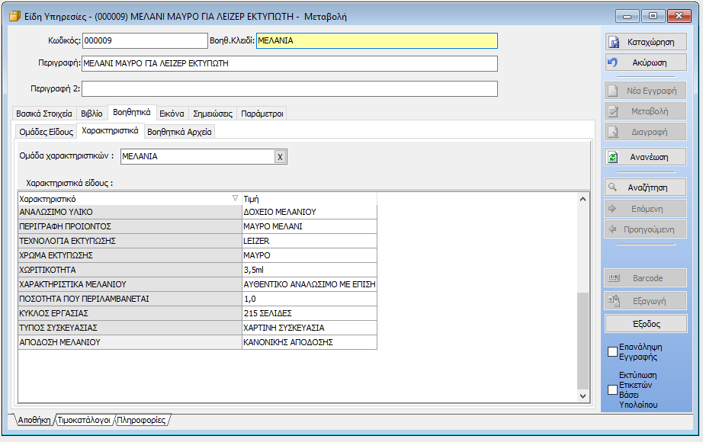Open the Παράμετροι tab
Screen dimensions: 703x442
click(262, 114)
